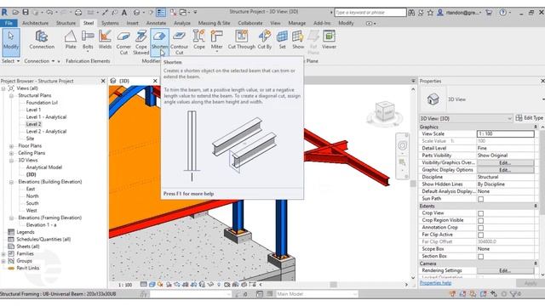Screen dimensions: 545x306
Task: Select the Main Model design option box
Action: point(316,294)
